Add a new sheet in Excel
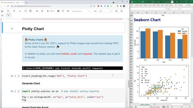 [155, 104]
